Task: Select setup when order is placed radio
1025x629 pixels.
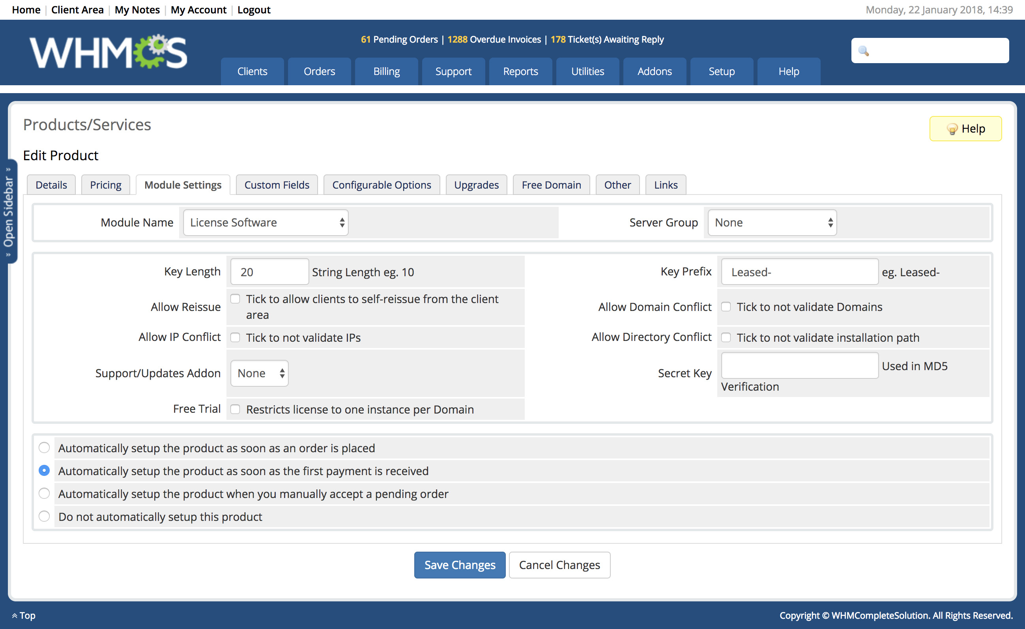Action: click(x=44, y=447)
